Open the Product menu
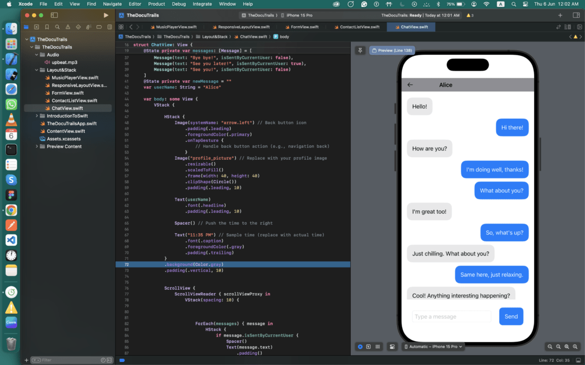The height and width of the screenshot is (365, 585). (x=157, y=4)
